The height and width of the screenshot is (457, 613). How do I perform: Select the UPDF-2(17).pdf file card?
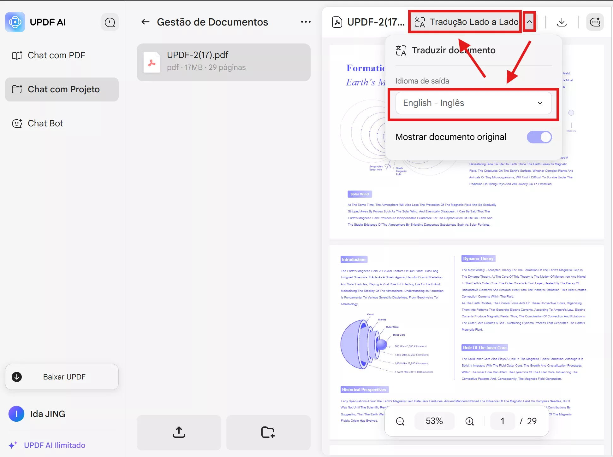(223, 62)
